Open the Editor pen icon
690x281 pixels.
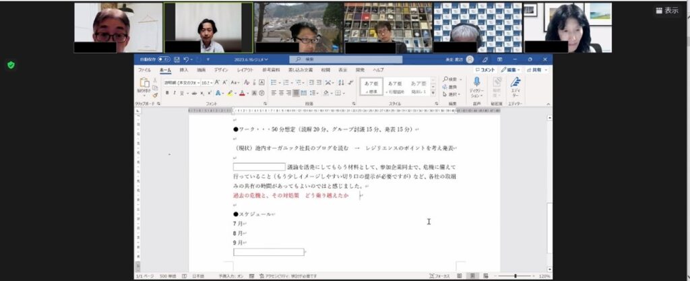pyautogui.click(x=515, y=82)
